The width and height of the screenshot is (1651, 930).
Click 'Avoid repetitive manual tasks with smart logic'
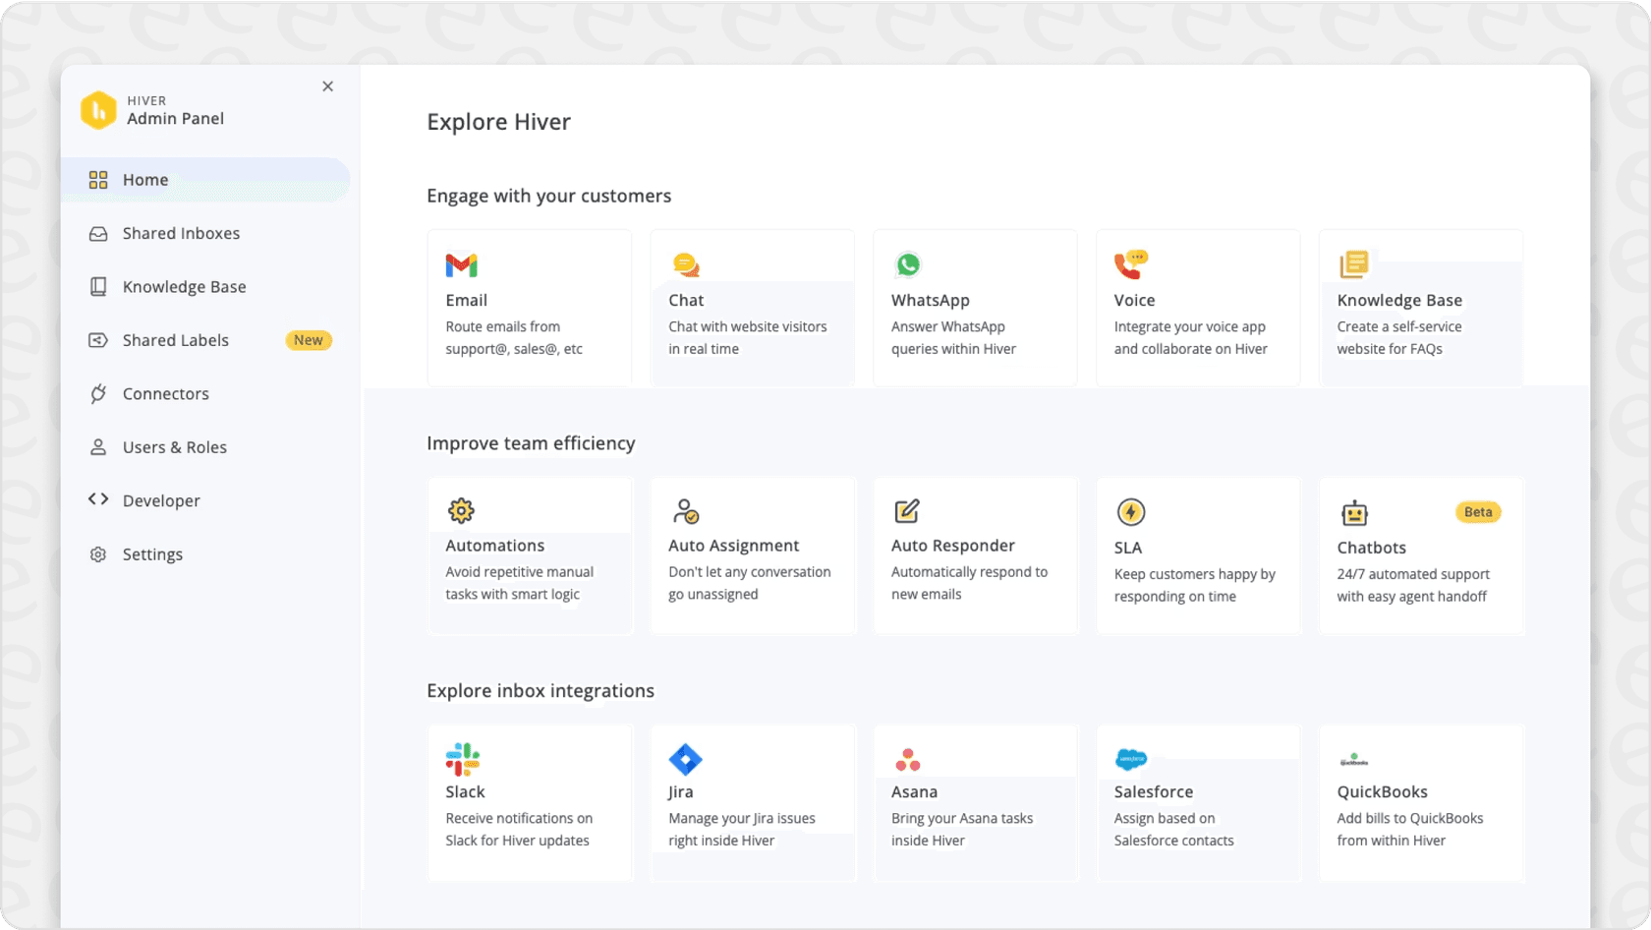click(520, 583)
